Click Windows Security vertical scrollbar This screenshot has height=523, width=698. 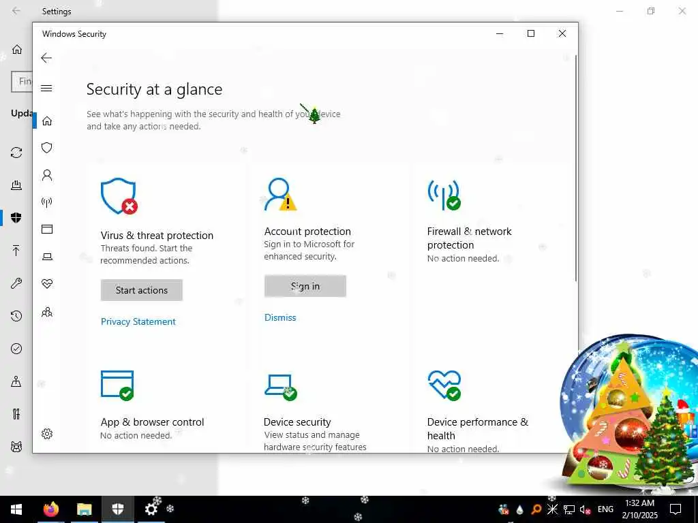pos(575,168)
